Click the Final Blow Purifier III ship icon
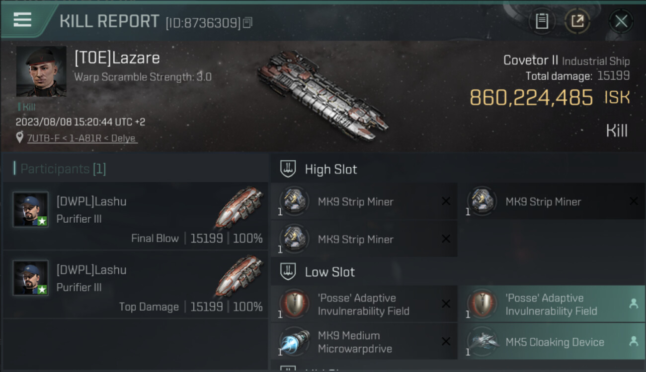 pyautogui.click(x=239, y=207)
